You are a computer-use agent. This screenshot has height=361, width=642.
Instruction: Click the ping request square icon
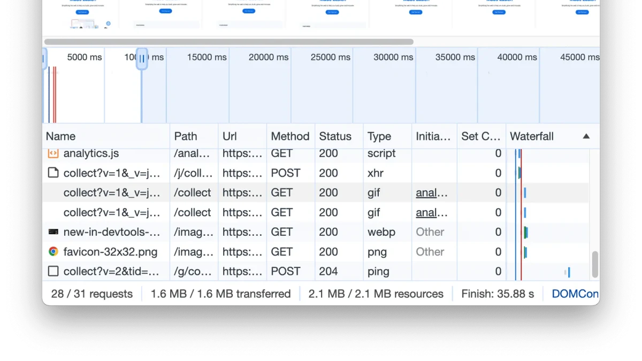pos(53,271)
